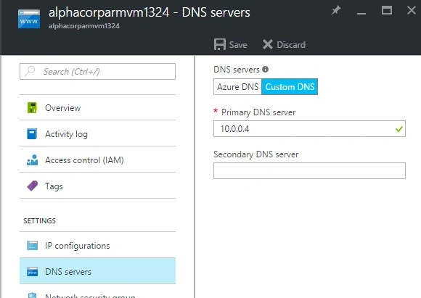Click the Primary DNS server field
This screenshot has height=298, width=421.
309,129
